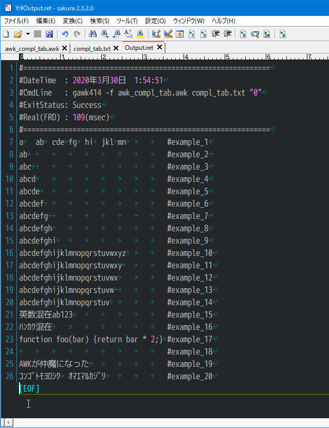Open the Replace dialog
The width and height of the screenshot is (329, 428).
pos(130,34)
